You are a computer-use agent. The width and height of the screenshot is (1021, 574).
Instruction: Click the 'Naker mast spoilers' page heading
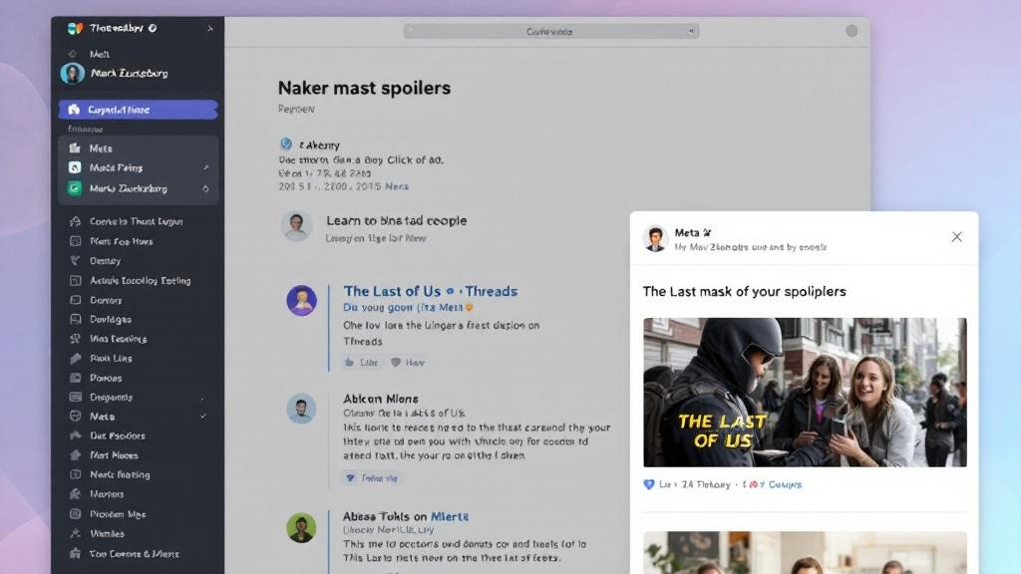point(364,88)
